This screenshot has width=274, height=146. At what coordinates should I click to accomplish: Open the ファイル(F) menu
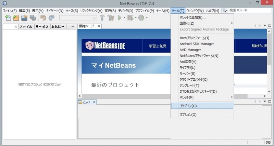(x=10, y=11)
